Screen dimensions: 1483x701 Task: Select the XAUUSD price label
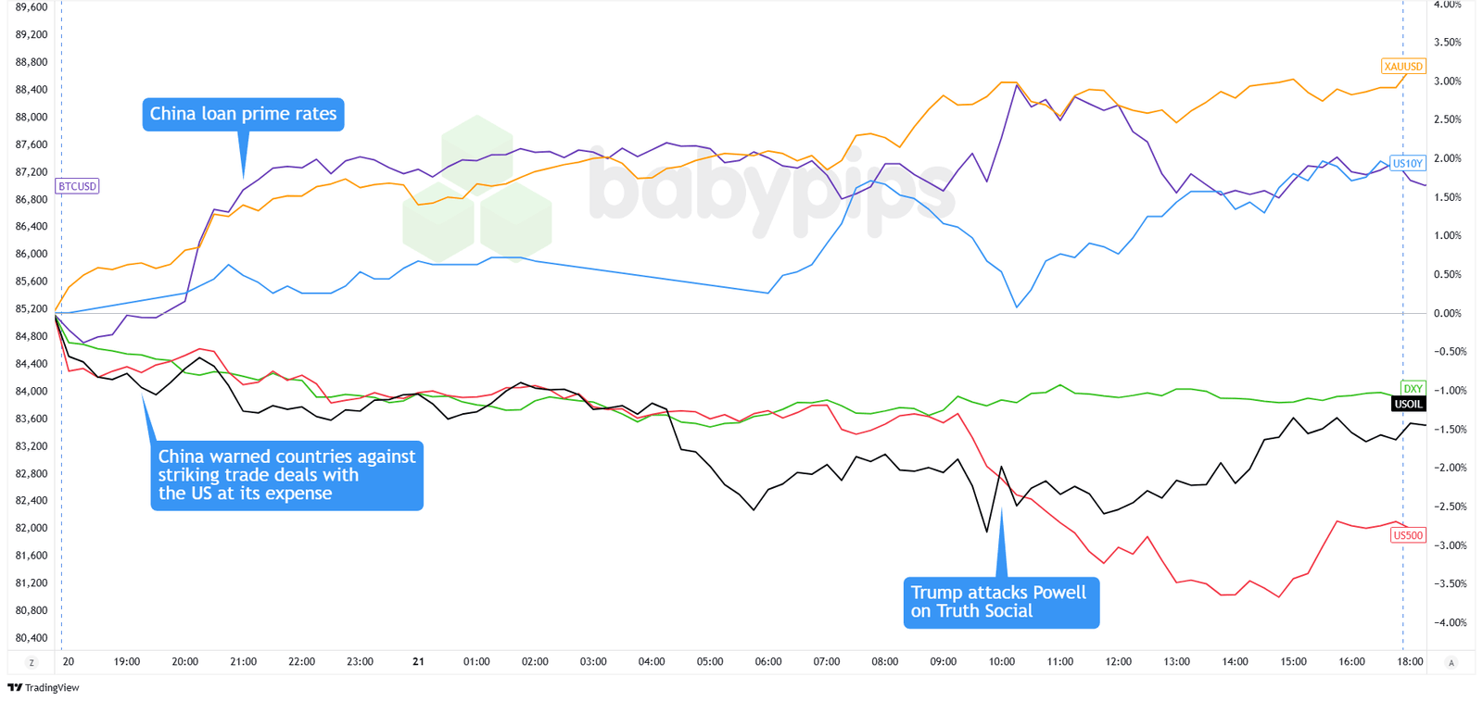pos(1402,67)
